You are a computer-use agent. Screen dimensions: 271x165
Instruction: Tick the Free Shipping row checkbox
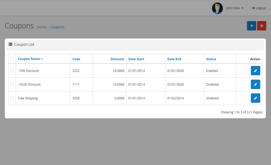[12, 98]
